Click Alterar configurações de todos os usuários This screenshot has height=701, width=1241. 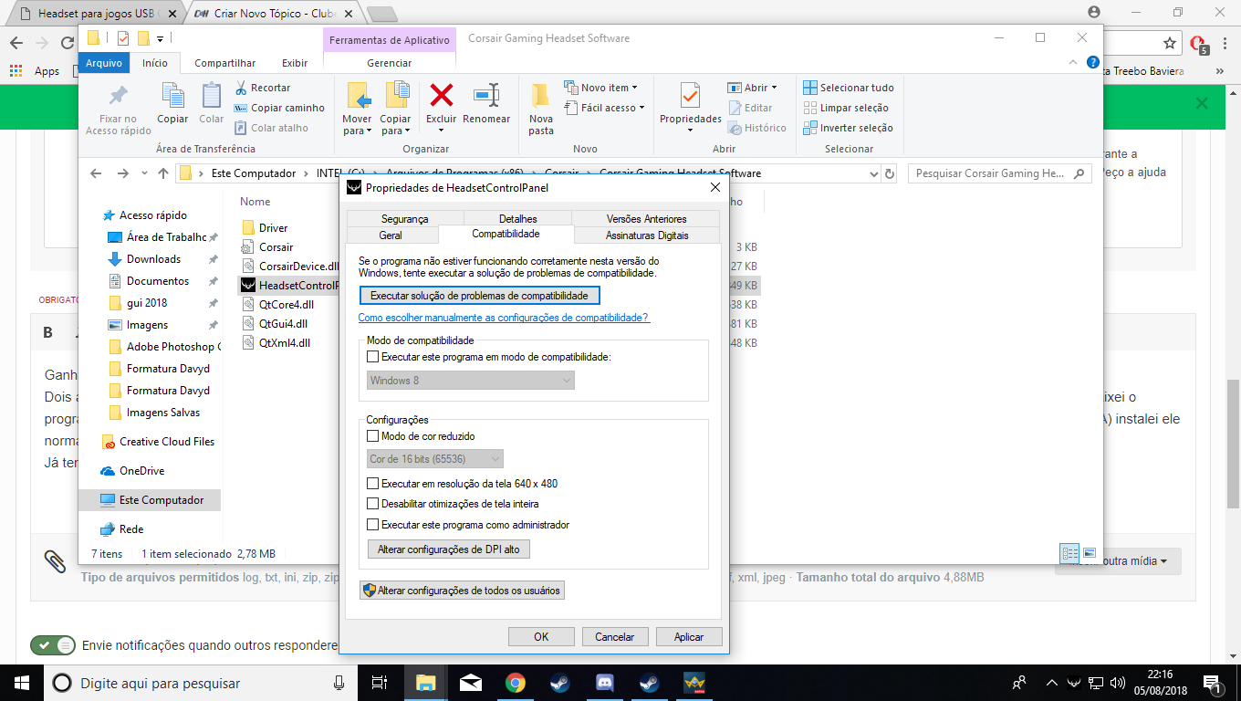462,591
